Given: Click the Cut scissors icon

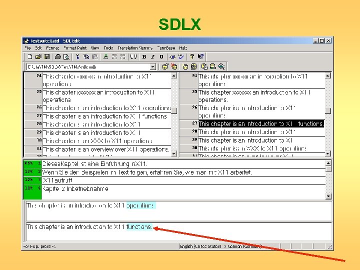Looking at the screenshot, I should (77, 56).
